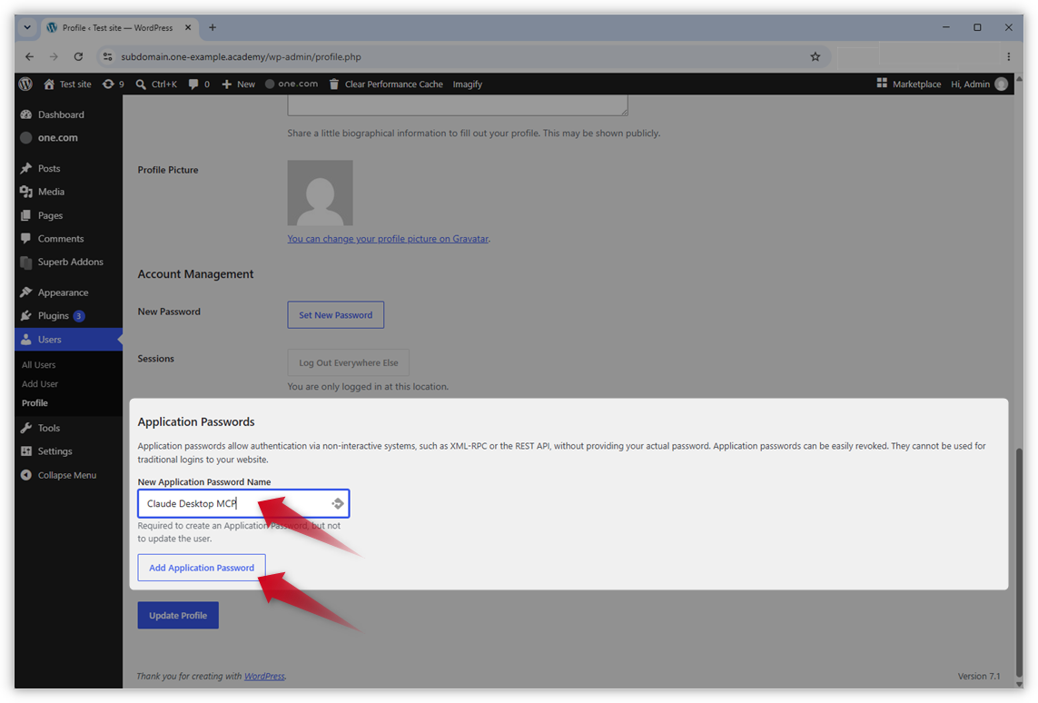Click the site info icon in address bar

[107, 57]
